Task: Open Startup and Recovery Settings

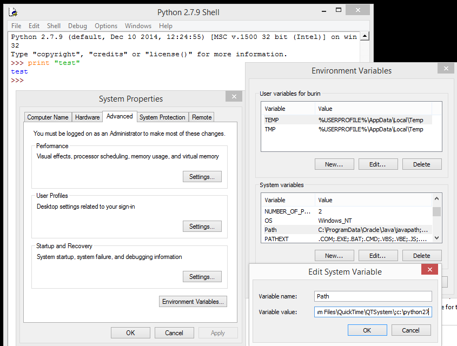Action: click(x=202, y=277)
